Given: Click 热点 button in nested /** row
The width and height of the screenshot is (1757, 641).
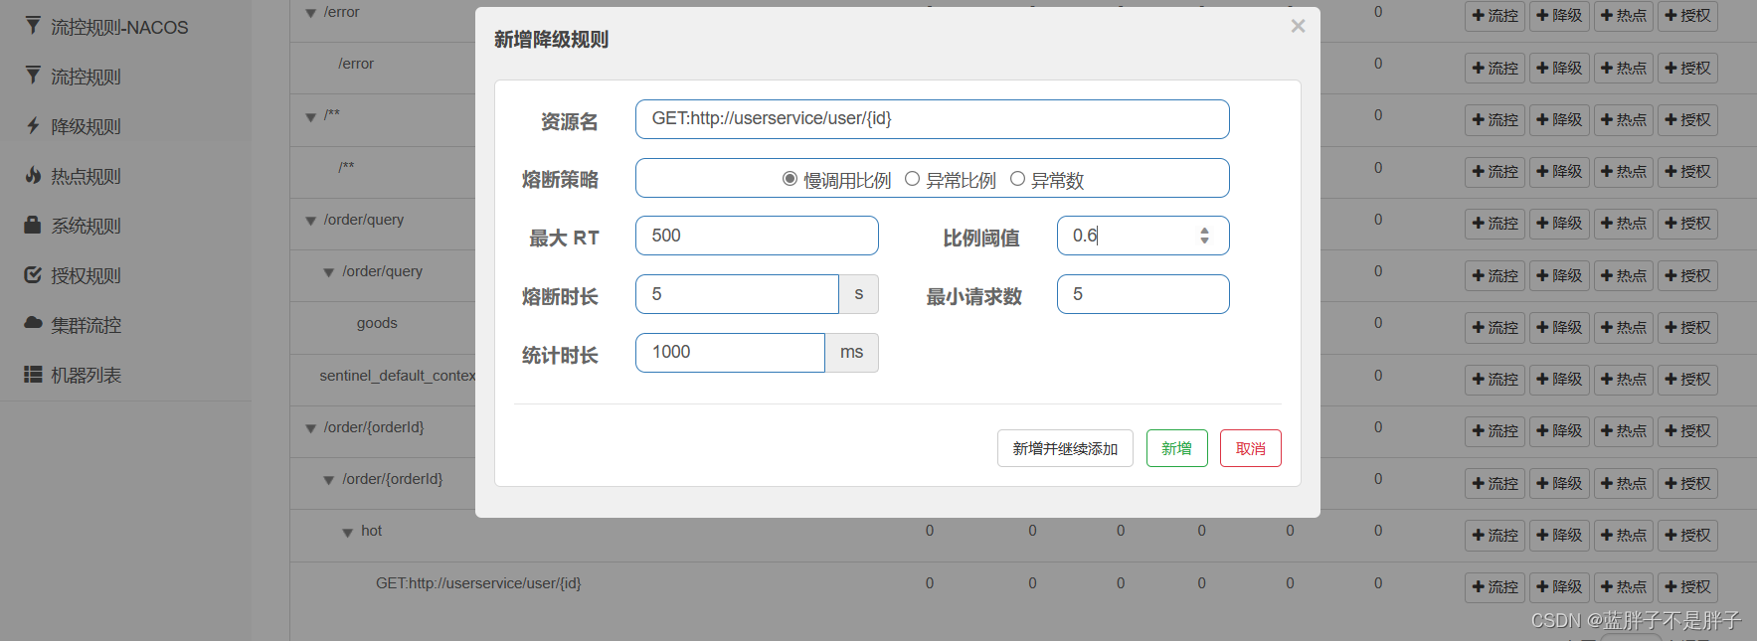Looking at the screenshot, I should 1623,171.
